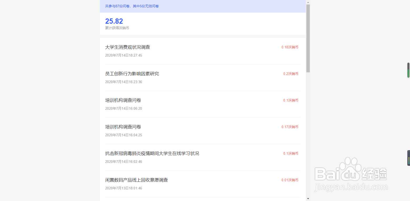Click the timestamp 2020年7月13日18:01:46
Screen dimensions: 410x201
tap(123, 188)
